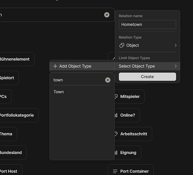The width and height of the screenshot is (193, 175).
Task: Click the bar chart icon on Eignung
Action: [116, 153]
